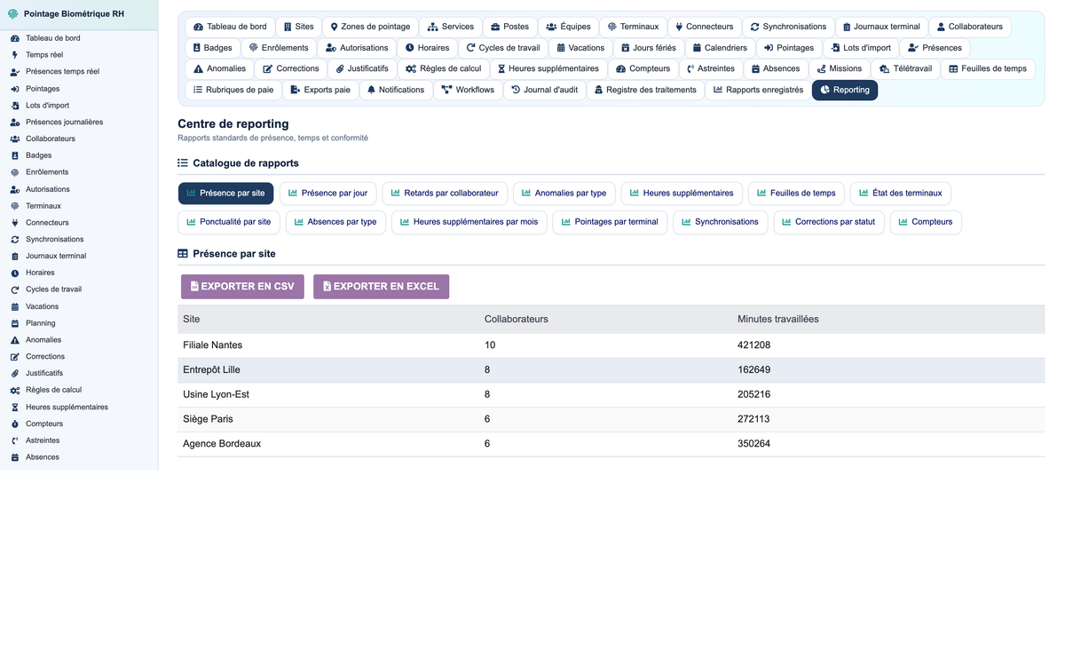Switch to the Cycles de travail tab
This screenshot has height=666, width=1065.
(503, 48)
